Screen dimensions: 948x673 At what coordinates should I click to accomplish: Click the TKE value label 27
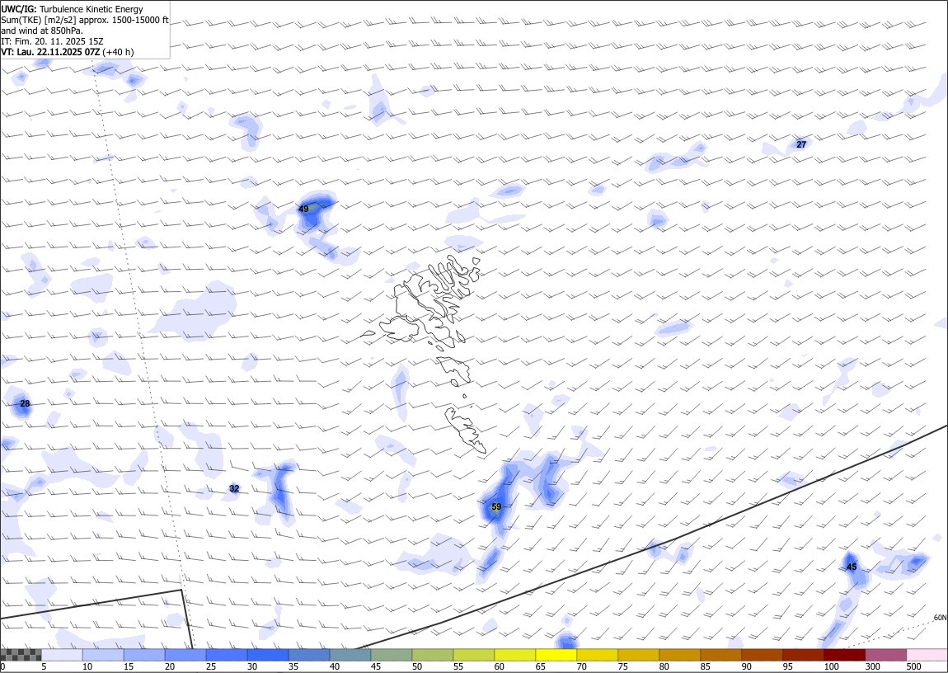pos(801,144)
